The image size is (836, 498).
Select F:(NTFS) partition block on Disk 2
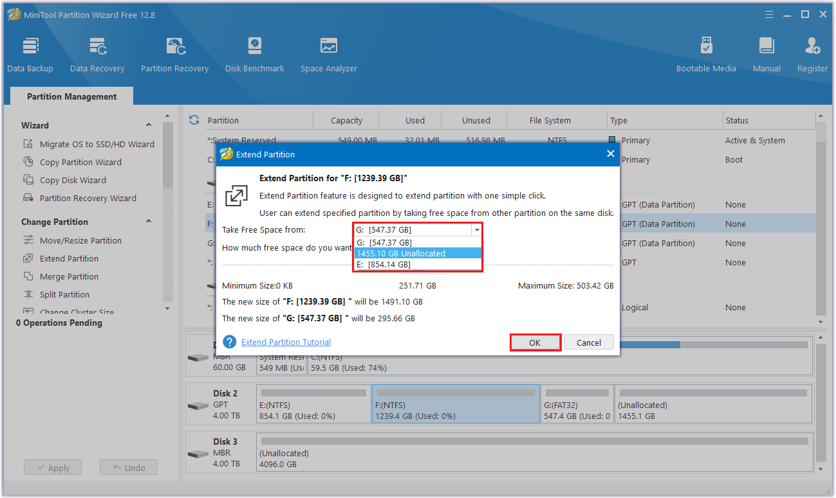click(456, 404)
